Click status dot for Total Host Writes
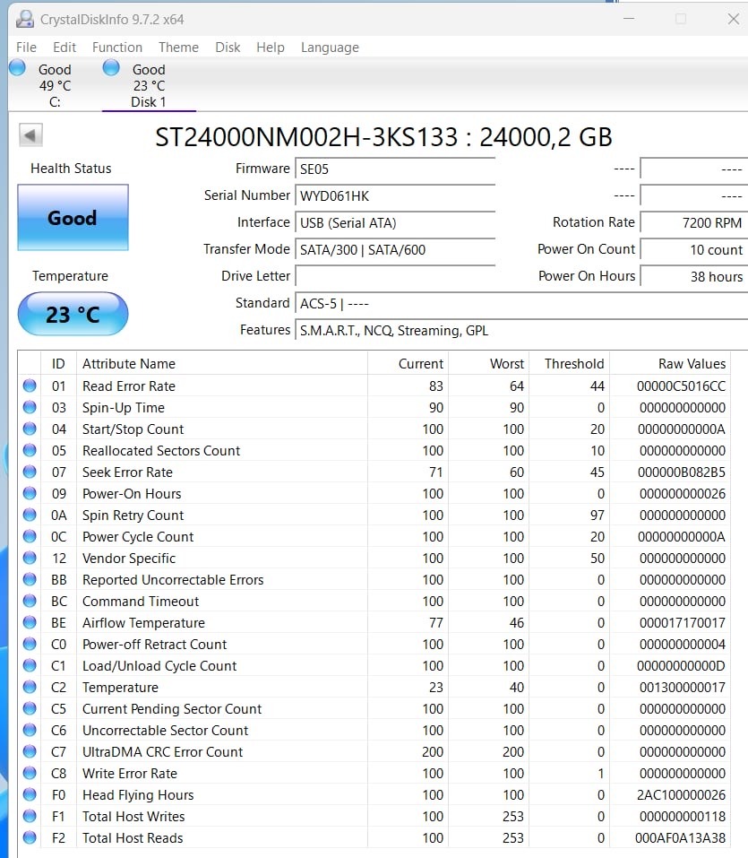748x858 pixels. click(x=30, y=816)
